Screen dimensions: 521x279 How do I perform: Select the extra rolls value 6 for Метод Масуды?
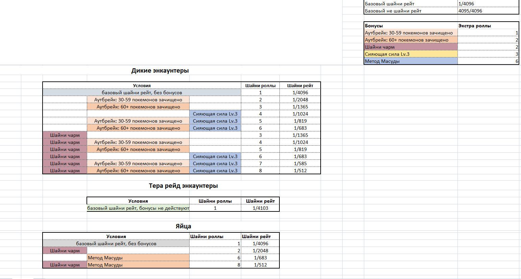[488, 61]
